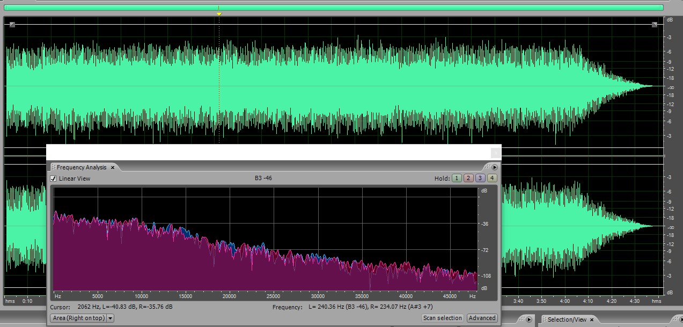Click the 4:00 mark on timeline ruler

pyautogui.click(x=564, y=301)
